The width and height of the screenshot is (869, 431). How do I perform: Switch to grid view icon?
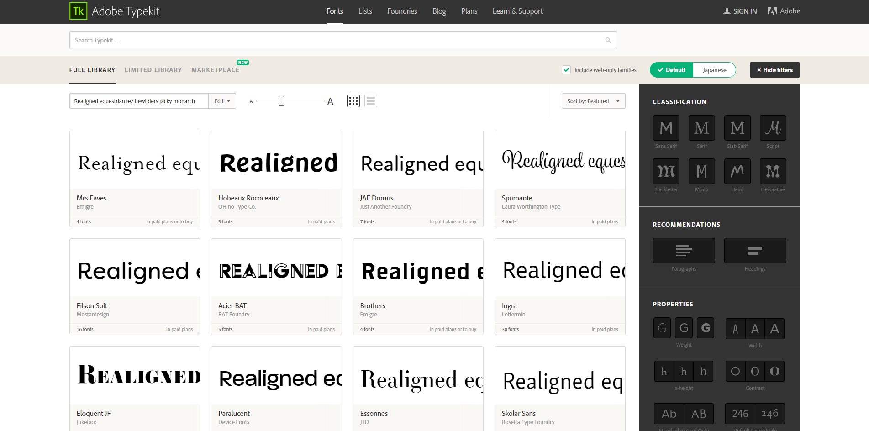pyautogui.click(x=353, y=101)
